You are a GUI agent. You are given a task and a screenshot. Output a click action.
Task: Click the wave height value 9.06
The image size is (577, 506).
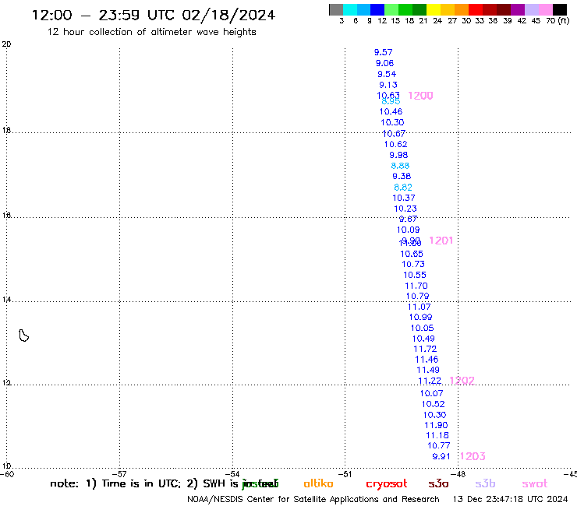point(384,63)
